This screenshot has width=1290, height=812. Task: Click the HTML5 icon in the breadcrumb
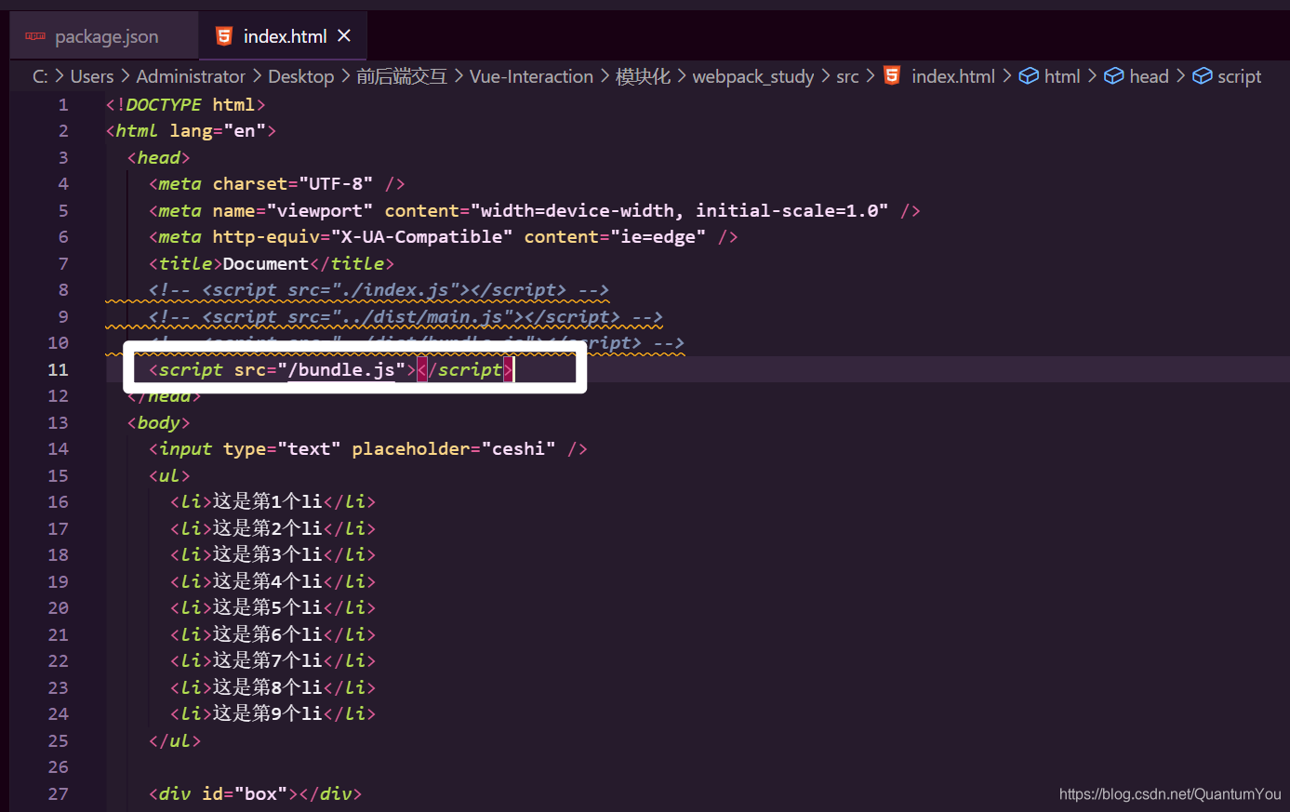tap(892, 75)
